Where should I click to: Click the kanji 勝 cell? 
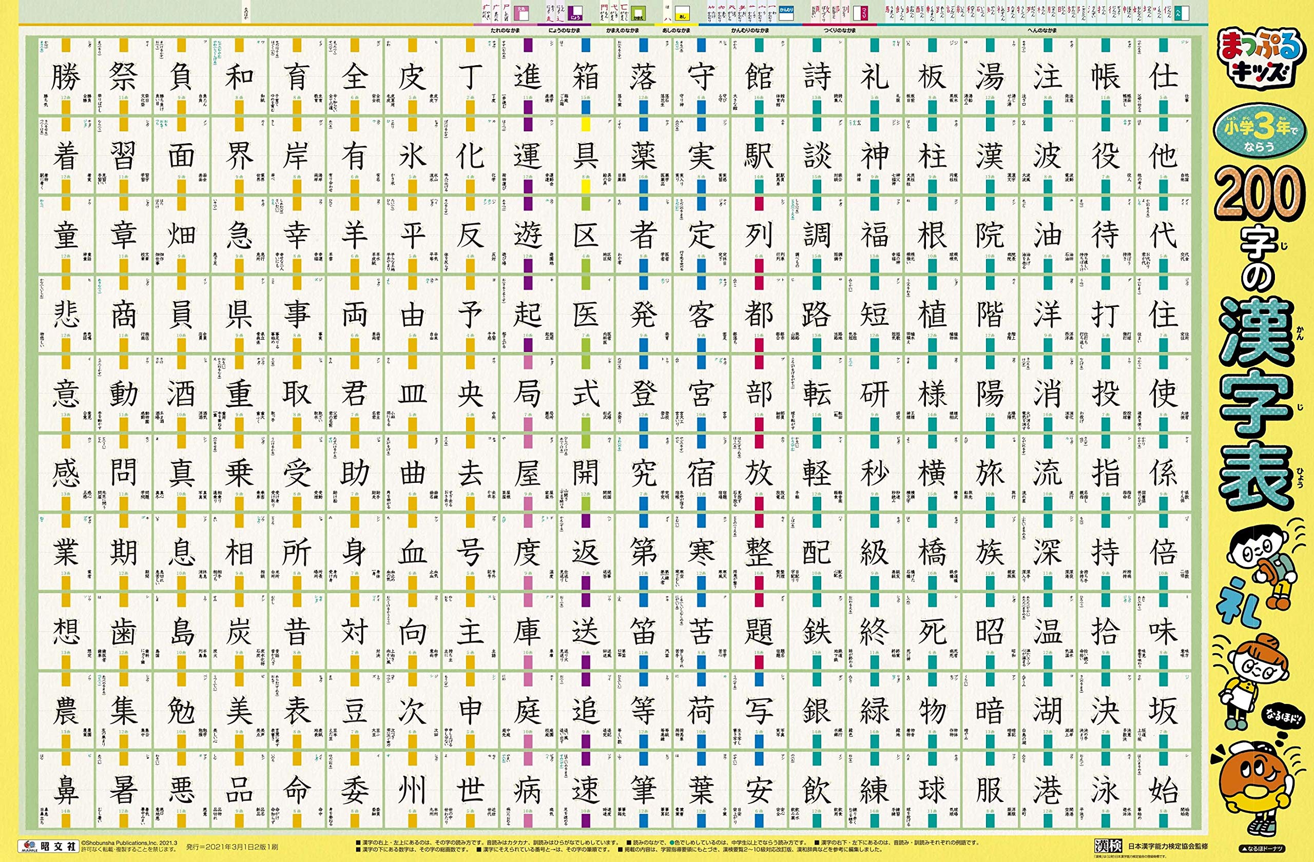(66, 77)
